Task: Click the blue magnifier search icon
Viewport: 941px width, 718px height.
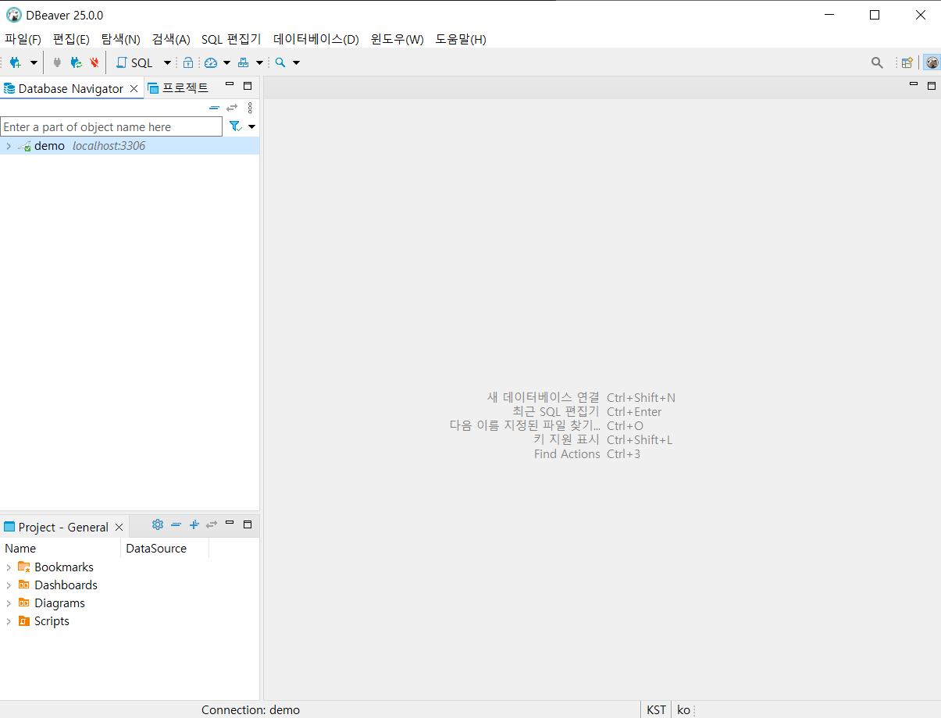Action: [x=280, y=62]
